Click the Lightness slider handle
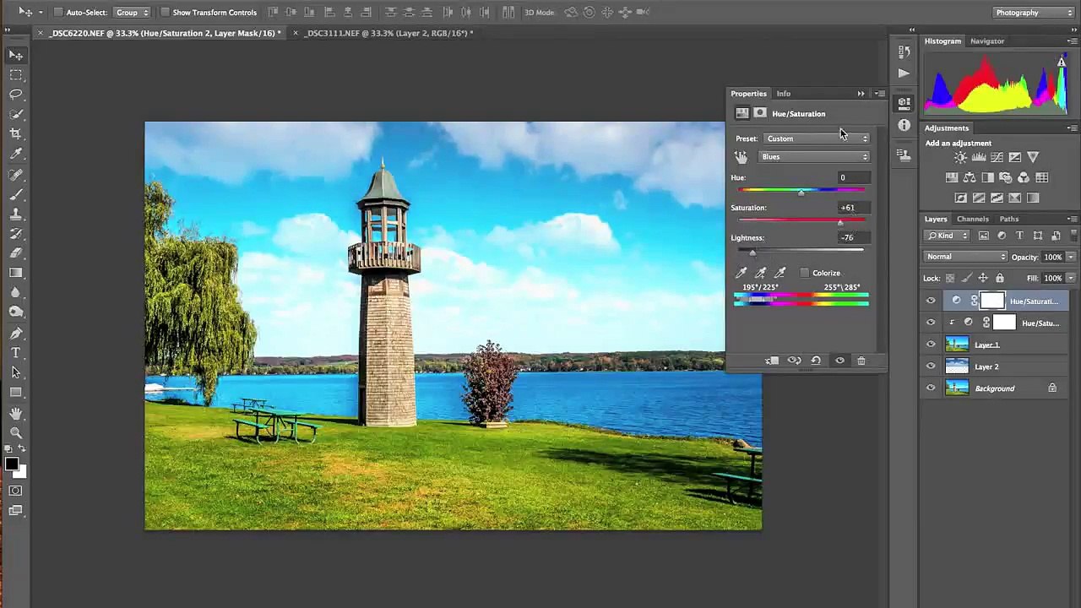Screen dimensions: 1081x608 (x=752, y=252)
